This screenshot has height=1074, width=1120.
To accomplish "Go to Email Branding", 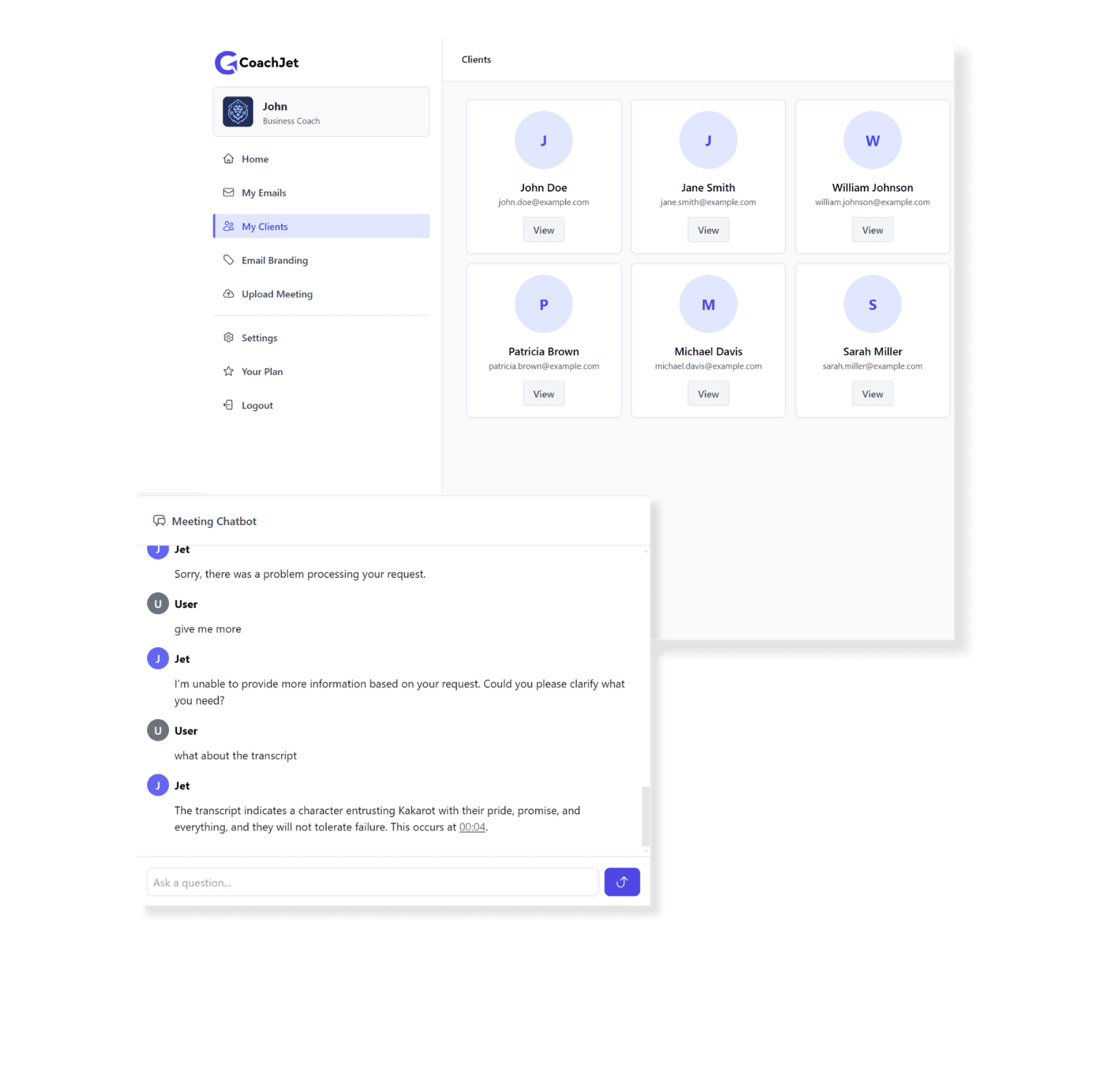I will tap(321, 260).
